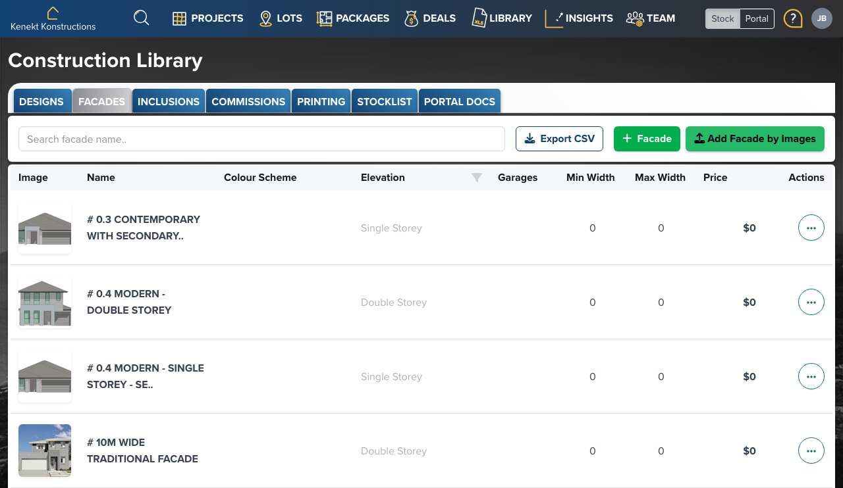Image resolution: width=843 pixels, height=488 pixels.
Task: Open actions menu for 0.4 Modern Single Storey
Action: pyautogui.click(x=811, y=376)
